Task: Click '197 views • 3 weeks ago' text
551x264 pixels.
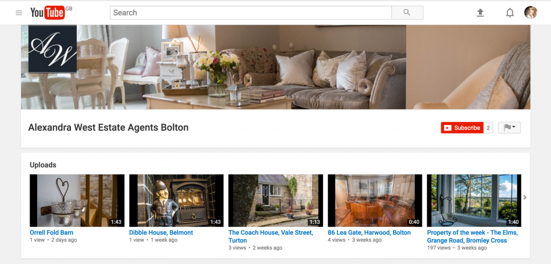Action: tap(457, 247)
